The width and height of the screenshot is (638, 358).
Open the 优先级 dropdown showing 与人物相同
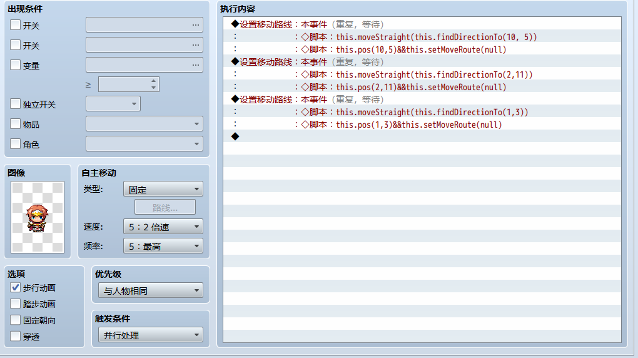pos(151,290)
